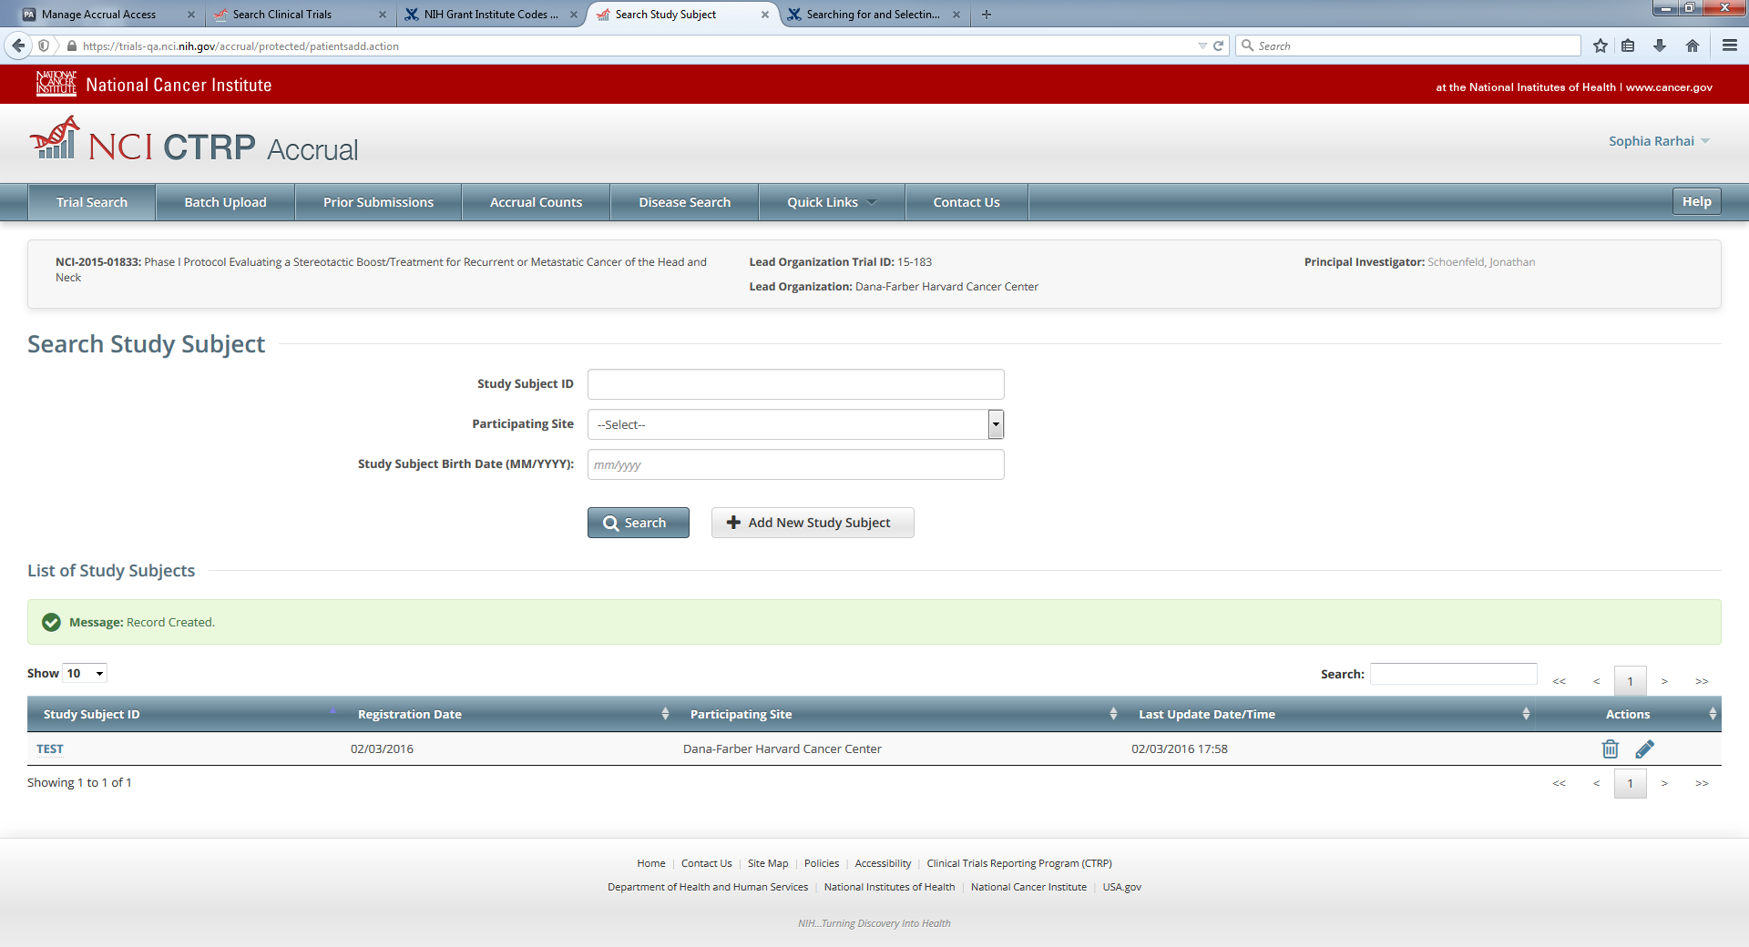Open the Participating Site dropdown

795,424
